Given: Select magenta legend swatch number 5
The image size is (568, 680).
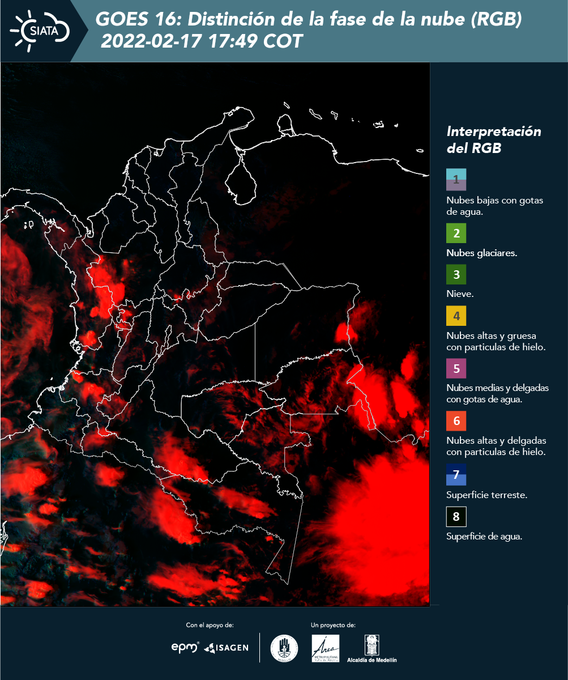Looking at the screenshot, I should pos(456,368).
